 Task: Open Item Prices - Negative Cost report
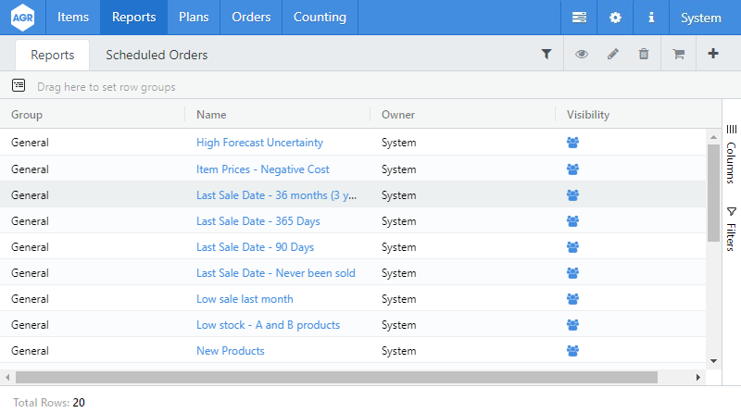(x=262, y=169)
